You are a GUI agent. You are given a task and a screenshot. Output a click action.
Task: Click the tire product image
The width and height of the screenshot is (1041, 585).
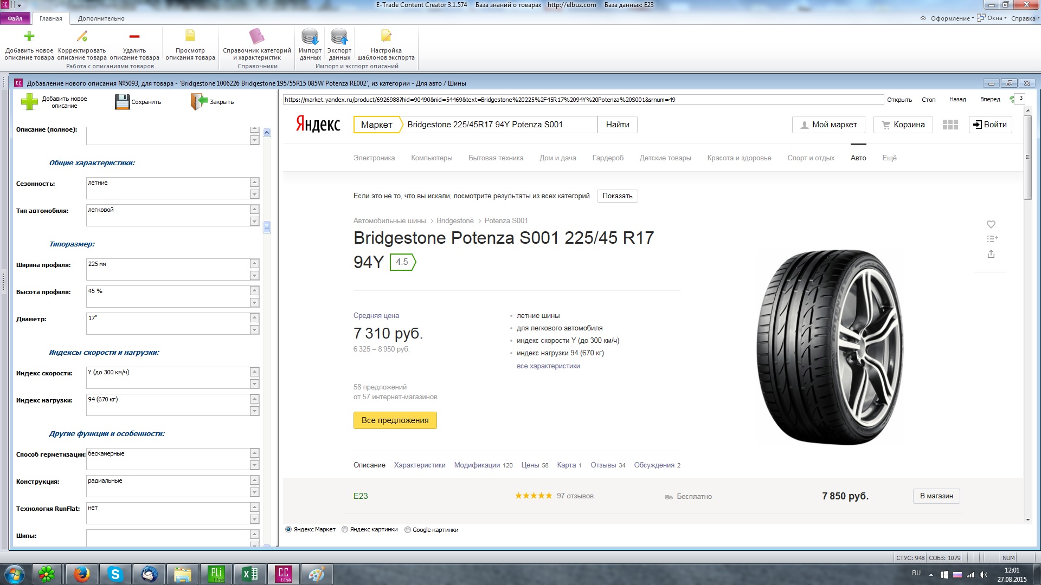tap(830, 347)
